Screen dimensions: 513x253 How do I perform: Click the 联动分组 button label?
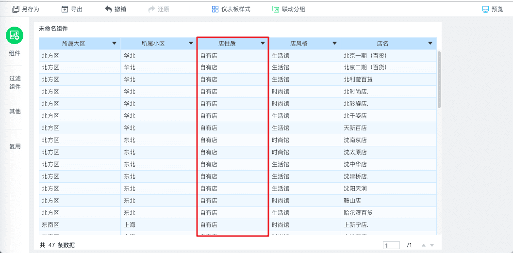(x=294, y=9)
